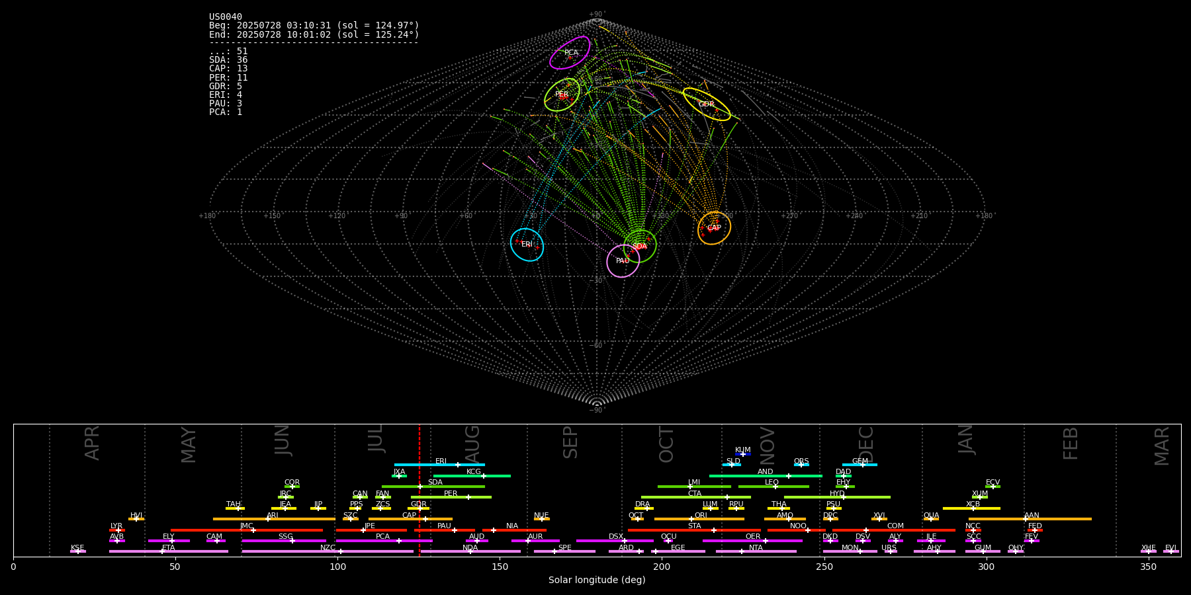This screenshot has height=595, width=1191.
Task: Click the 'GDR: 5' count in legend
Action: (x=226, y=86)
